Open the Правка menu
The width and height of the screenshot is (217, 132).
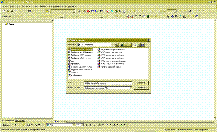tap(12, 6)
